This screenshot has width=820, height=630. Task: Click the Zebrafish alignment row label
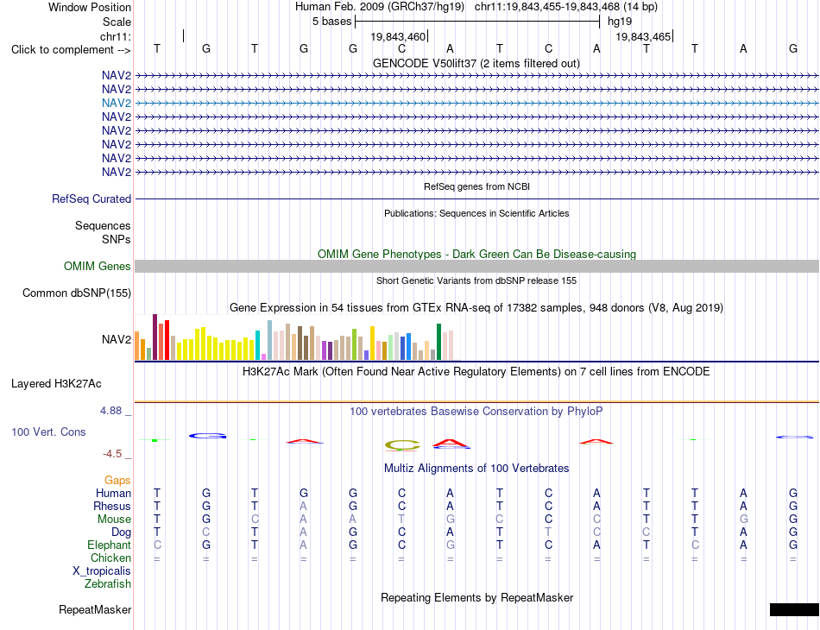108,583
